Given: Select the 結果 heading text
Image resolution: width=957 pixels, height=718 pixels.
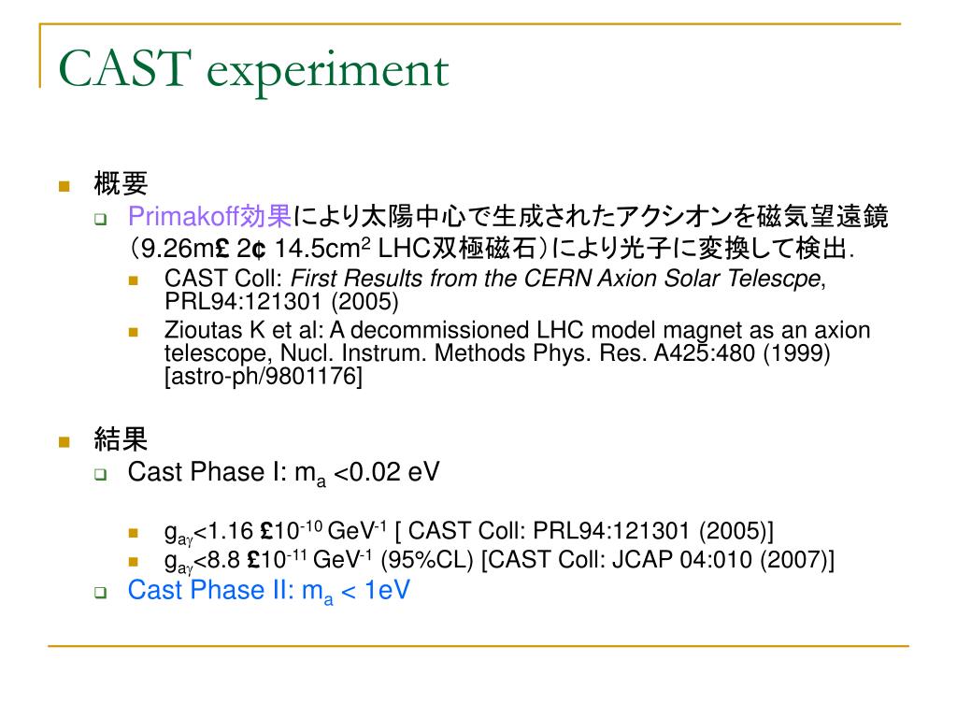Looking at the screenshot, I should [121, 439].
